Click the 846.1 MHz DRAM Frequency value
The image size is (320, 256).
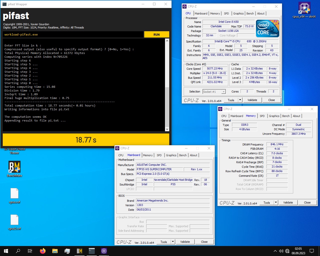point(277,144)
